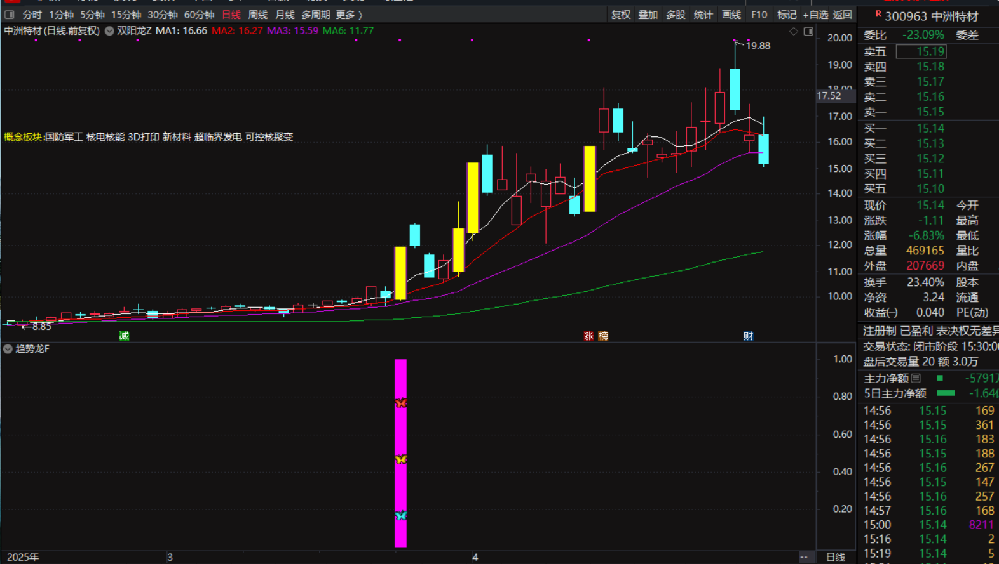Click the 画线 draw line button

tap(731, 15)
